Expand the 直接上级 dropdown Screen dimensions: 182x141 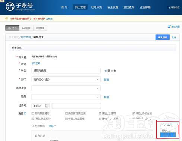point(66,88)
